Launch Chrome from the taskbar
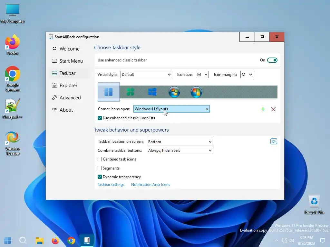The width and height of the screenshot is (330, 247). pyautogui.click(x=71, y=241)
